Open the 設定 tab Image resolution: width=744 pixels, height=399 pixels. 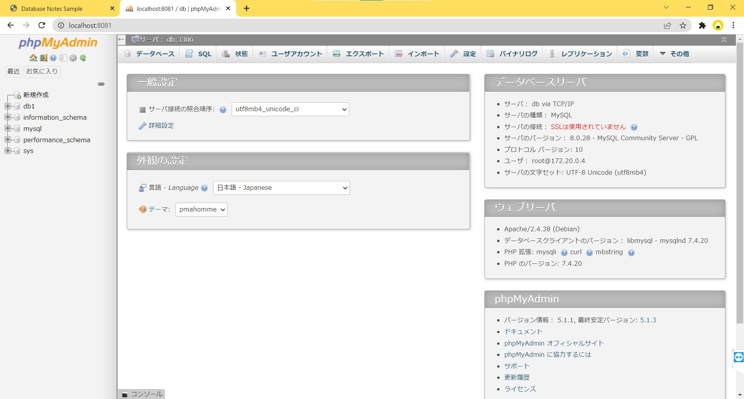coord(463,54)
